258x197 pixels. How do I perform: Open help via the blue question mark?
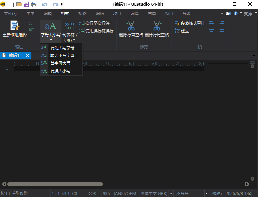point(236,13)
